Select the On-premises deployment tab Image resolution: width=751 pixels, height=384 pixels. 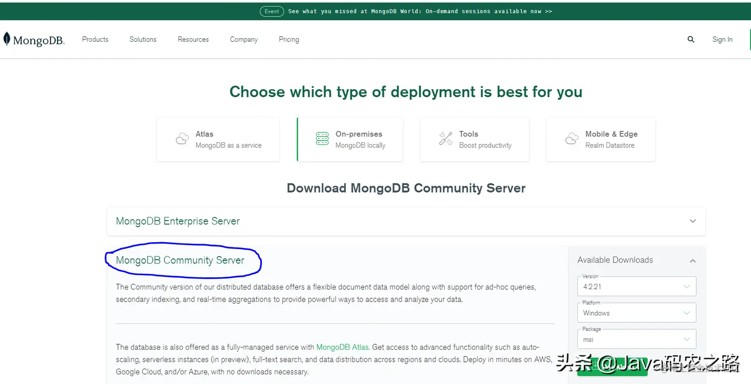(350, 139)
